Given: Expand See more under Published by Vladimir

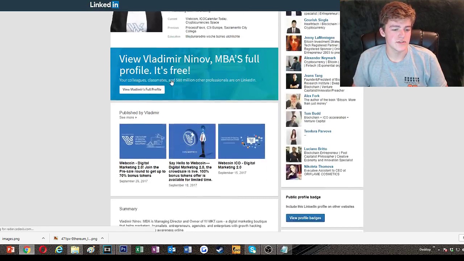Looking at the screenshot, I should point(128,117).
